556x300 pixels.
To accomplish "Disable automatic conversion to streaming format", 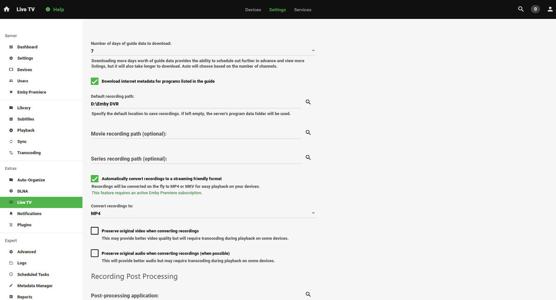I will coord(95,179).
